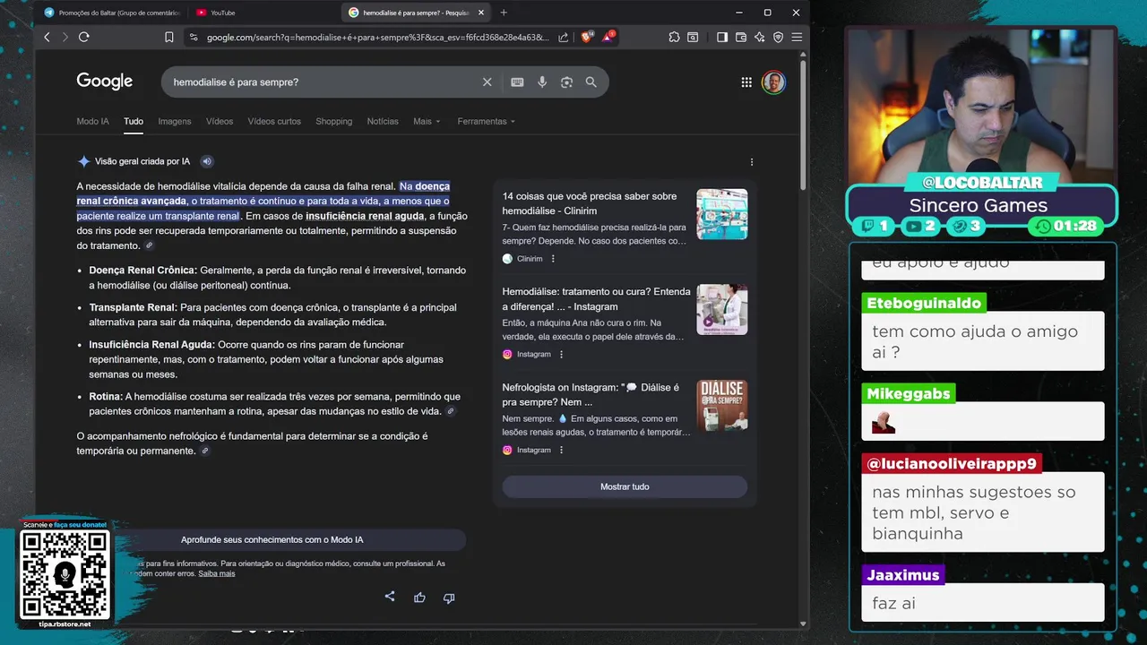This screenshot has height=645, width=1147.
Task: Submit search with the magnifier icon
Action: (x=591, y=82)
